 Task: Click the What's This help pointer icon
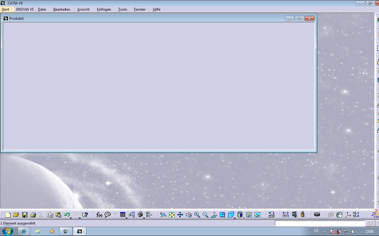[85, 215]
